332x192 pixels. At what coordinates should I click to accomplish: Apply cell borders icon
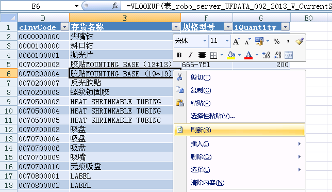point(213,55)
